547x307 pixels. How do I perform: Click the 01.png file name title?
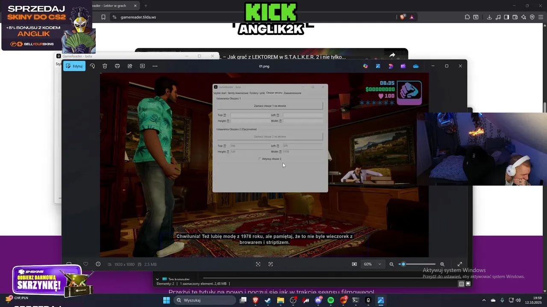pos(264,66)
